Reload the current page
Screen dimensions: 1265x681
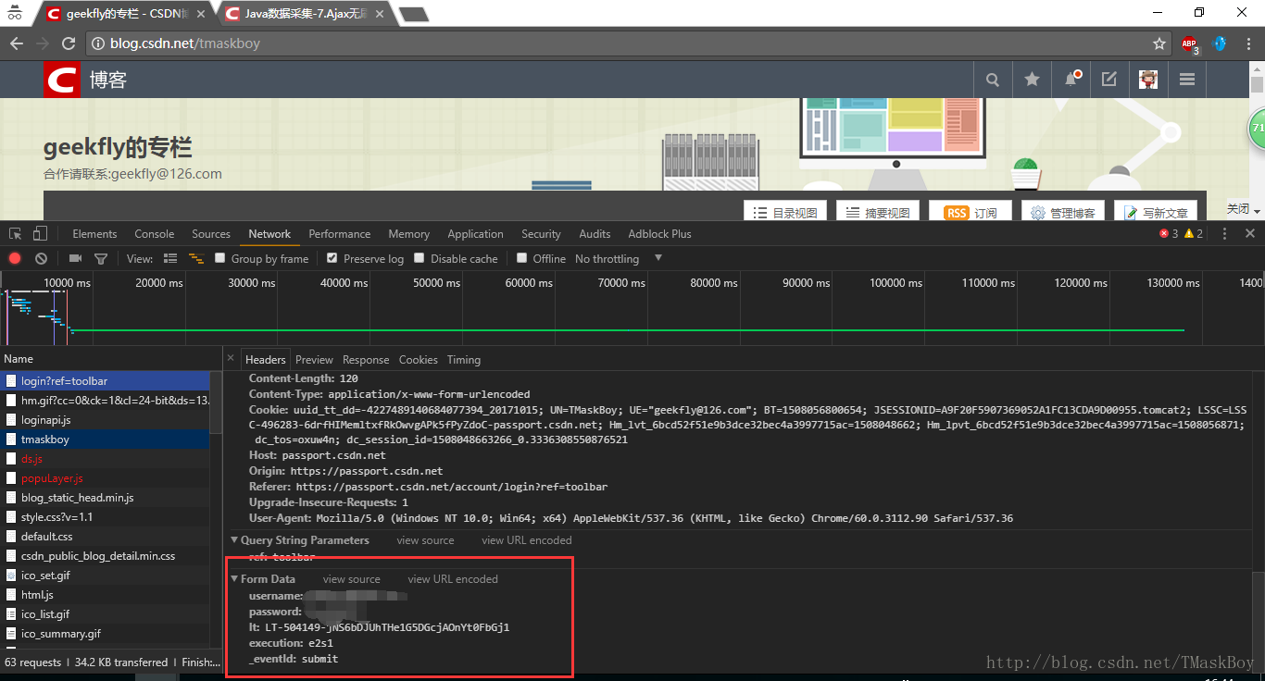click(69, 43)
